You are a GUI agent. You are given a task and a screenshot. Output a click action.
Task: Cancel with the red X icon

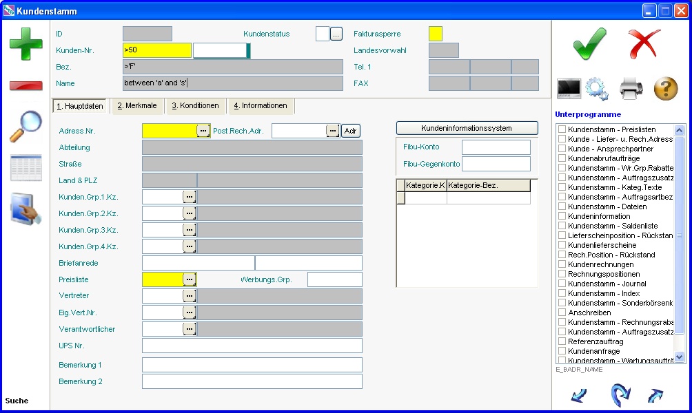pos(644,43)
